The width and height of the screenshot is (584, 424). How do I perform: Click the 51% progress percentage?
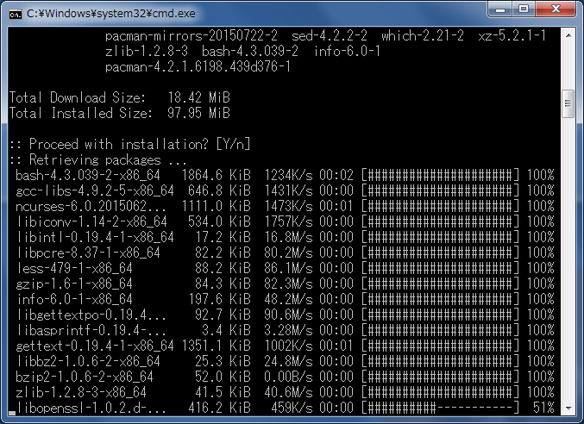pyautogui.click(x=543, y=408)
